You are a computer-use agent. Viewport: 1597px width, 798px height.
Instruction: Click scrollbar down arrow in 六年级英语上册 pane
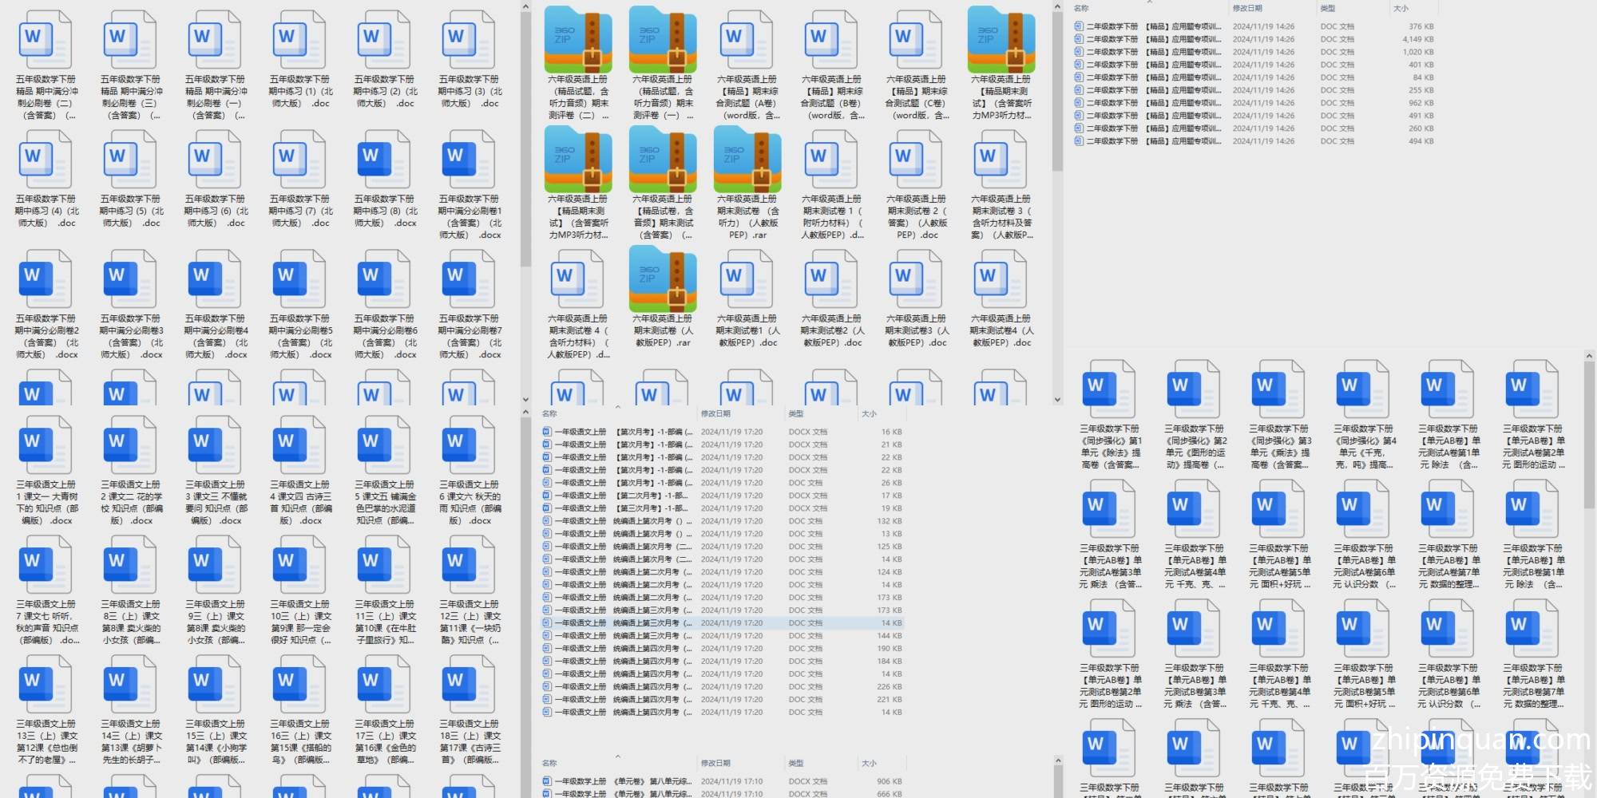[x=1057, y=400]
